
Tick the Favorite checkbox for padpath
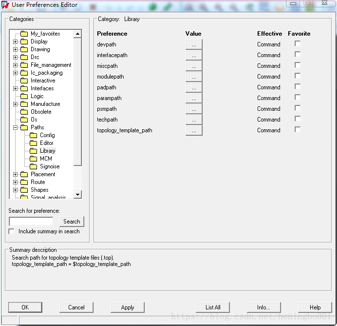coord(298,87)
